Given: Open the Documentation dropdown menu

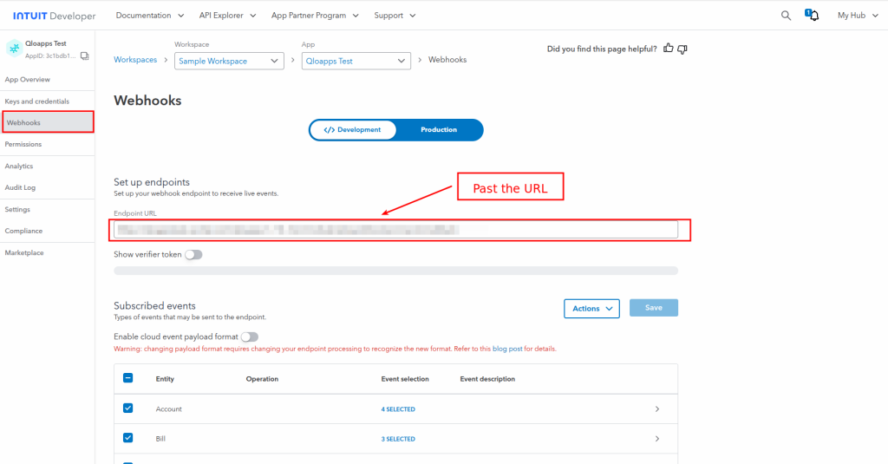Looking at the screenshot, I should click(x=150, y=16).
